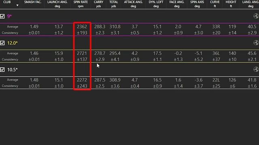Screen dimensions: 259x145
Task: Click smash factor value 1.49
Action: [x=34, y=27]
